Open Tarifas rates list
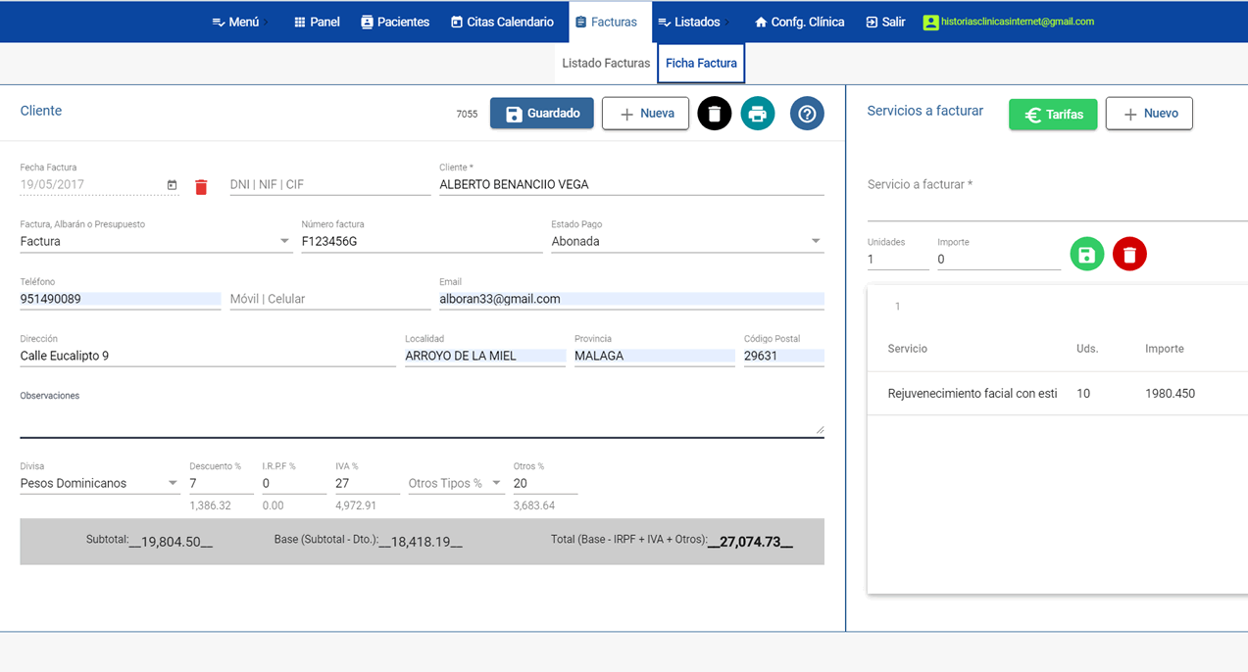The image size is (1248, 672). tap(1053, 115)
